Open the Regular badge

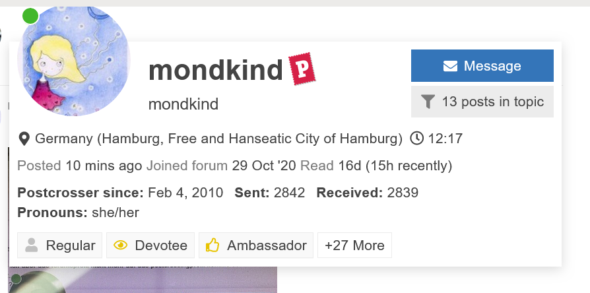(60, 245)
